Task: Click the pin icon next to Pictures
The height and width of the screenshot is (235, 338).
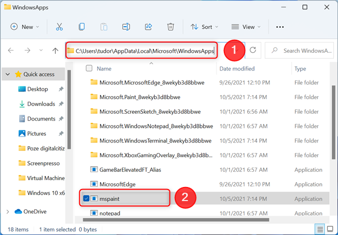Action: point(61,134)
